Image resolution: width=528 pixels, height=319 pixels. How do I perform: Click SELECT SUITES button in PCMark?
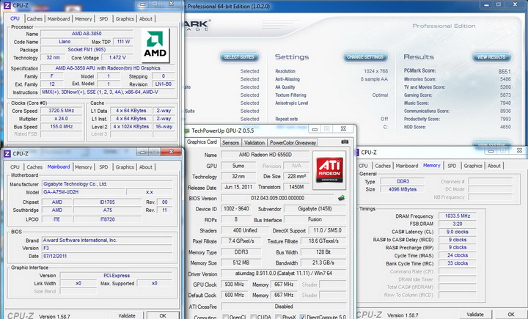(239, 57)
